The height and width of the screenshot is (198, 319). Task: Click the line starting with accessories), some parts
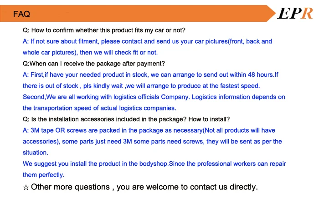pyautogui.click(x=152, y=141)
